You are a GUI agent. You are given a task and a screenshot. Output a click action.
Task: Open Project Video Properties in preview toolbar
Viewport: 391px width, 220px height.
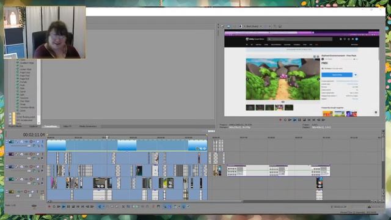click(222, 26)
